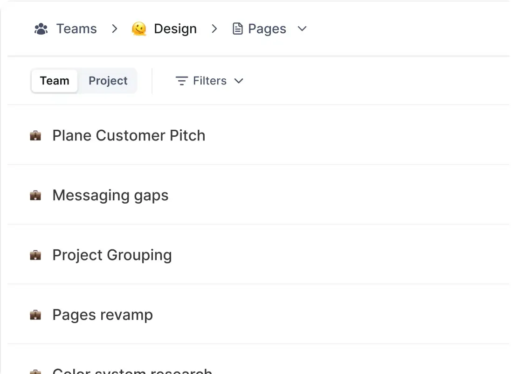The width and height of the screenshot is (511, 374).
Task: Click the briefcase icon beside Messaging gaps
Action: (35, 195)
